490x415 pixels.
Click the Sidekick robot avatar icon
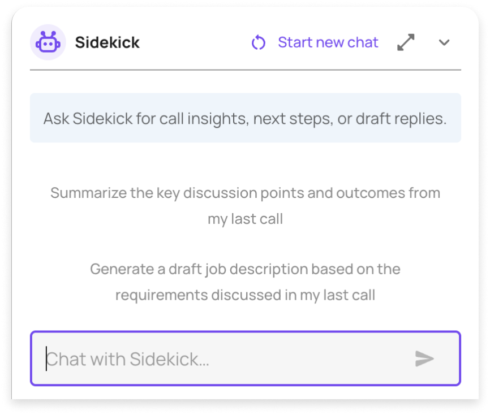point(48,42)
